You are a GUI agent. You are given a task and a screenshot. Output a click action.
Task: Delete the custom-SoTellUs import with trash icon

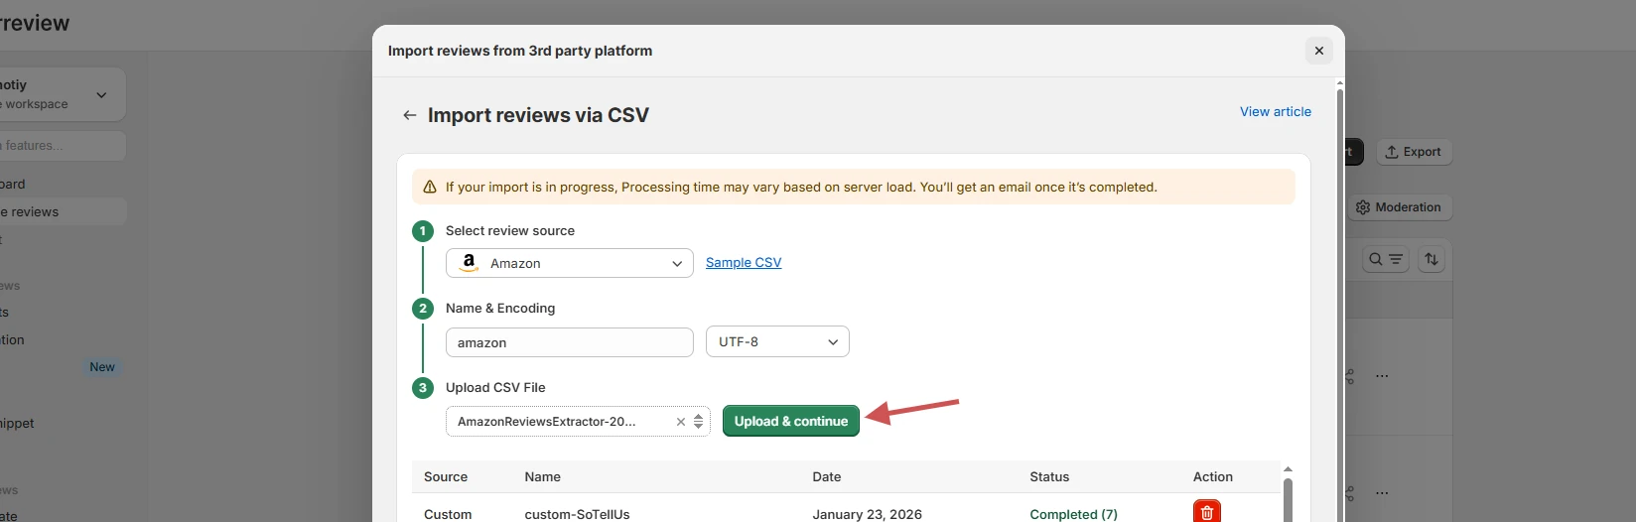pyautogui.click(x=1207, y=512)
